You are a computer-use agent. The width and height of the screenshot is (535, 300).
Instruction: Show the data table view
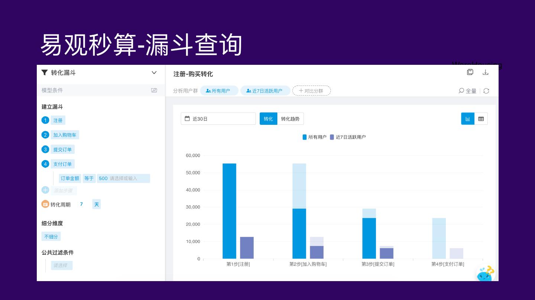coord(481,119)
